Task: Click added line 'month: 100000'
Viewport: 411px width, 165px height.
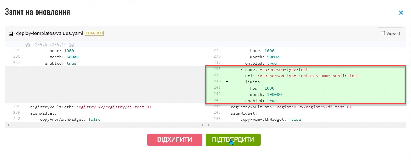Action: pyautogui.click(x=266, y=94)
